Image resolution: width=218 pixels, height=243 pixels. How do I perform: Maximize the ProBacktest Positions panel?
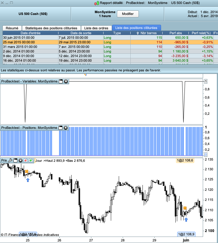click(x=61, y=128)
